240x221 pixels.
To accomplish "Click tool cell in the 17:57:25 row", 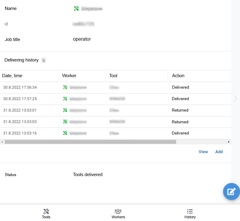I will click(x=117, y=99).
